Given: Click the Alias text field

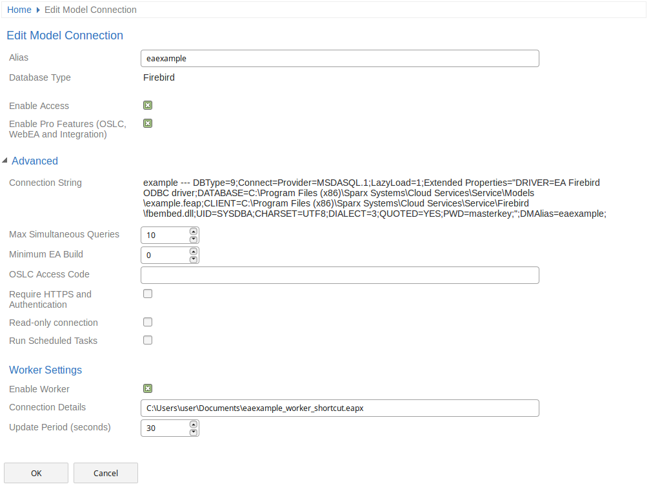Looking at the screenshot, I should (x=339, y=58).
